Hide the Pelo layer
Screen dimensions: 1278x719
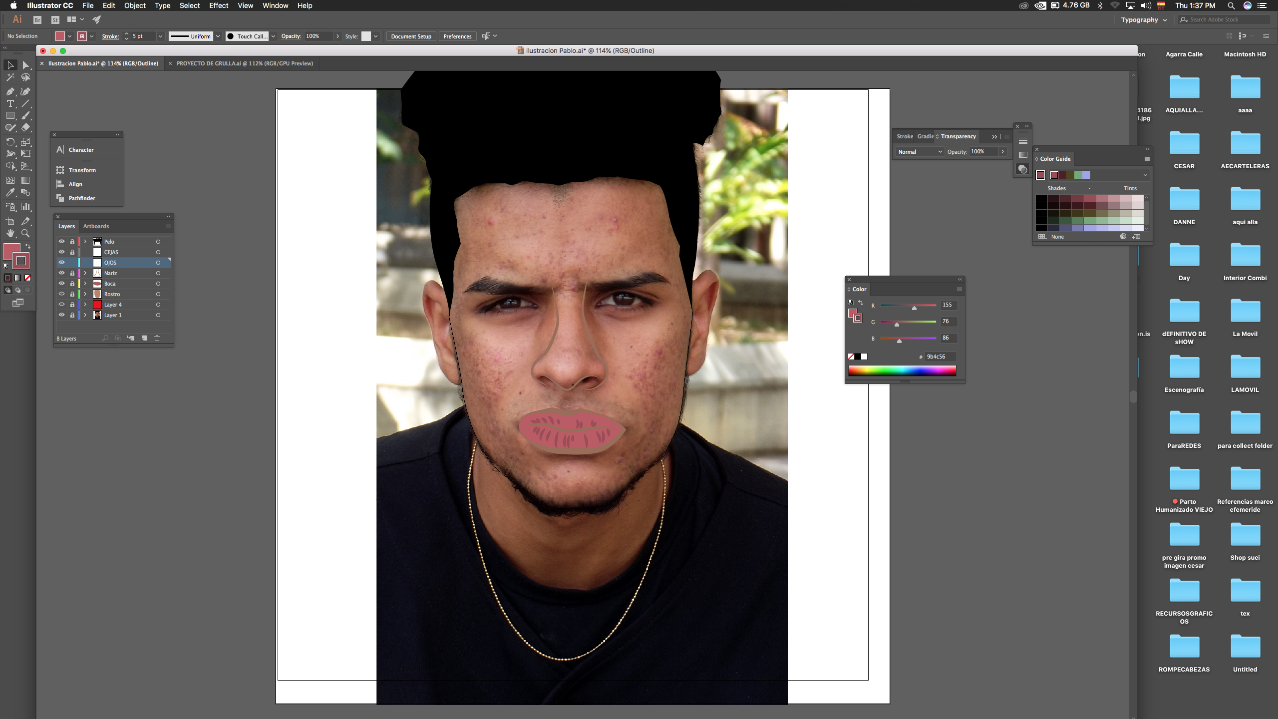coord(61,242)
